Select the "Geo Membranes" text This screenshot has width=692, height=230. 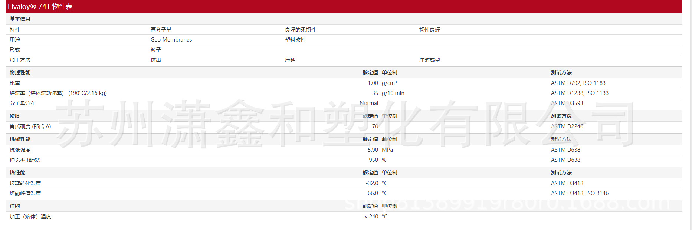point(171,40)
